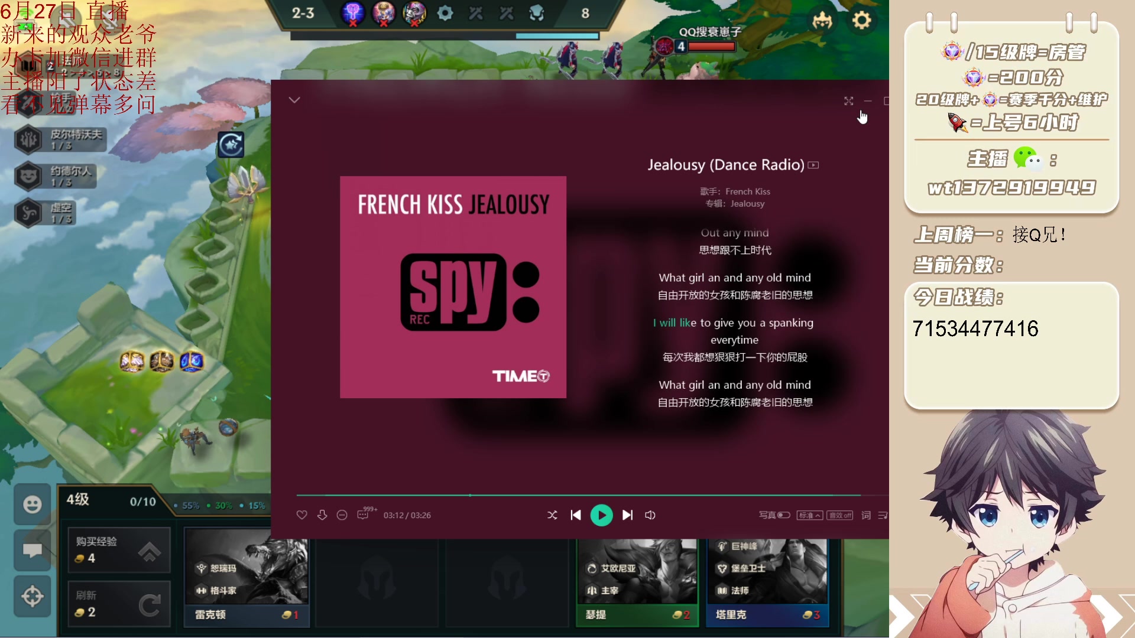
Task: Click the volume speaker icon
Action: 650,515
